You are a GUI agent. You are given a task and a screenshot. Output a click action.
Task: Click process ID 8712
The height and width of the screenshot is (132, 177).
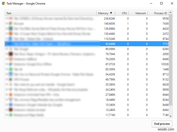(165, 74)
